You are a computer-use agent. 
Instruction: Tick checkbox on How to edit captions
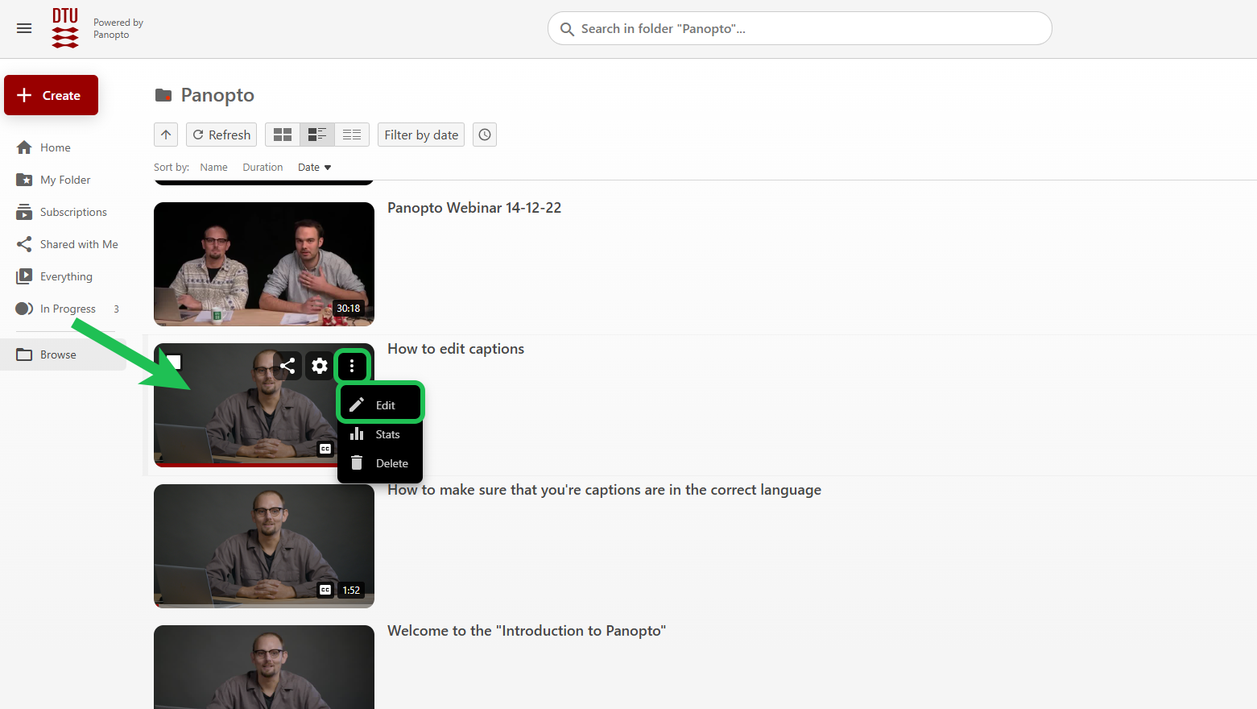pos(174,362)
